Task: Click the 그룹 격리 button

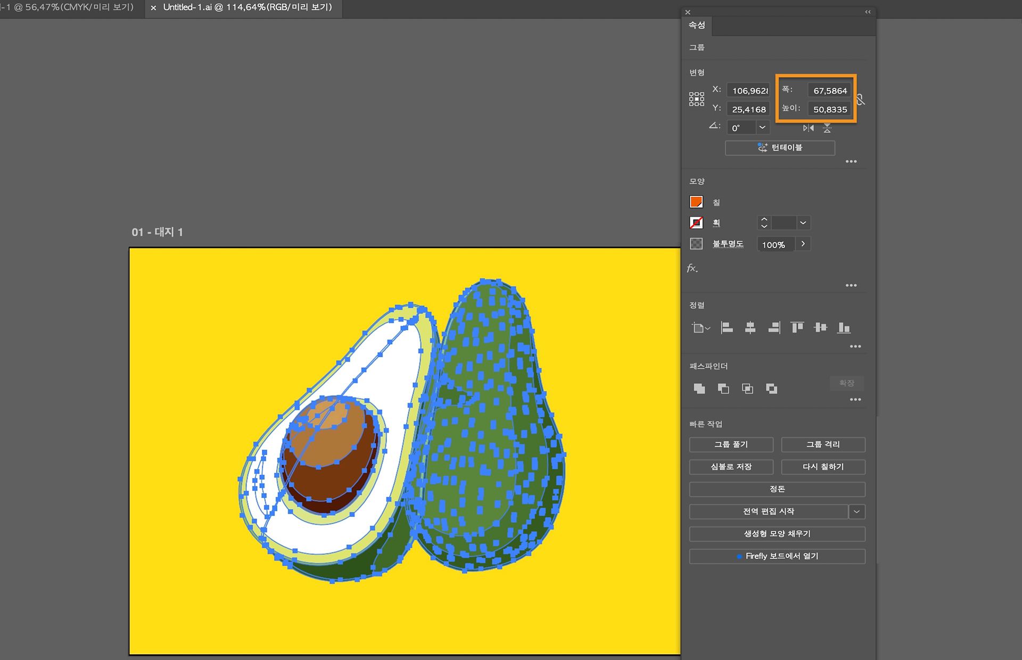Action: pos(823,444)
